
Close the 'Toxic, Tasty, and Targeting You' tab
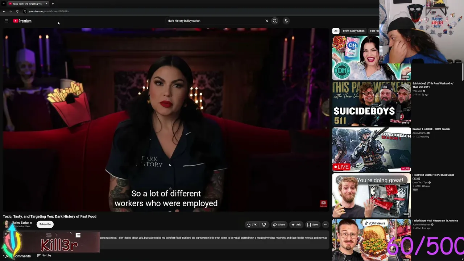[46, 4]
